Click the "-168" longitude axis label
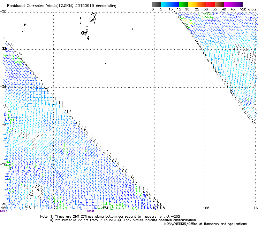This screenshot has height=226, width=258. (x=205, y=208)
